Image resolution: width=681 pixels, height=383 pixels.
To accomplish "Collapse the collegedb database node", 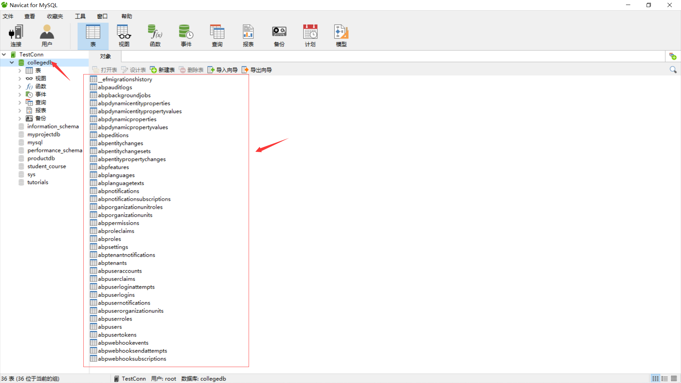I will point(12,62).
